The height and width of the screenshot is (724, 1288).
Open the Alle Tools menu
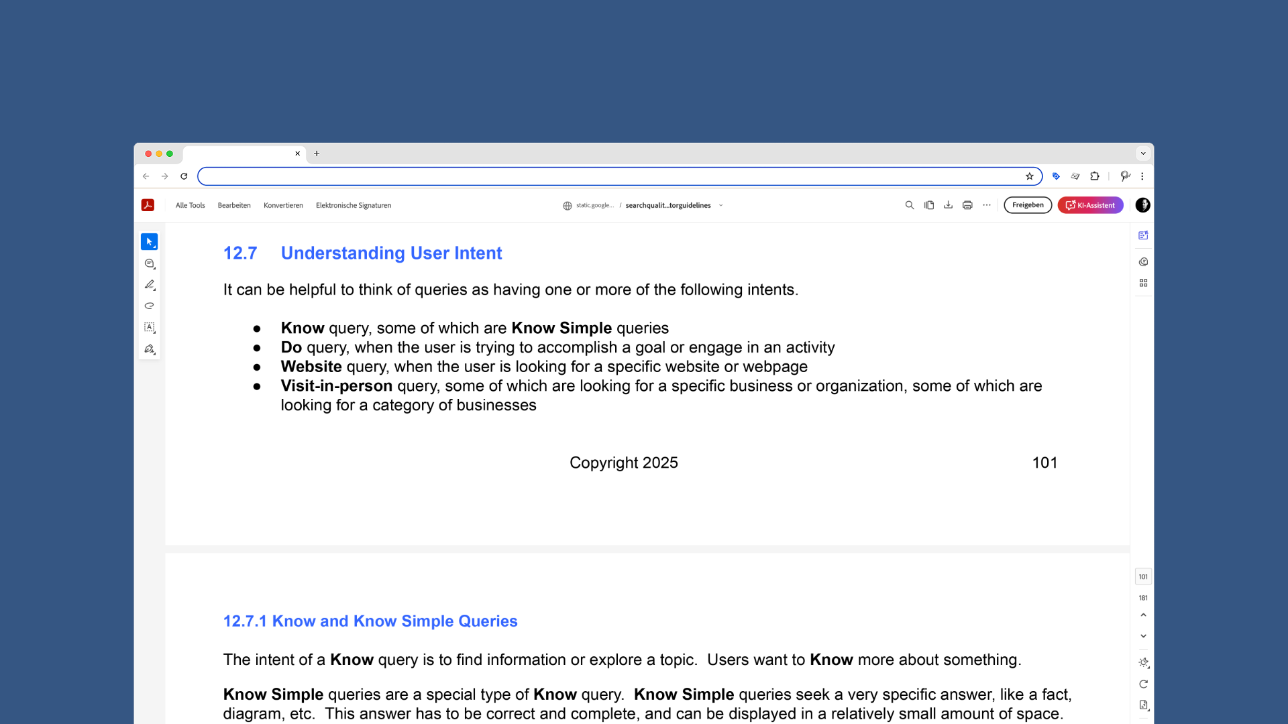point(190,205)
